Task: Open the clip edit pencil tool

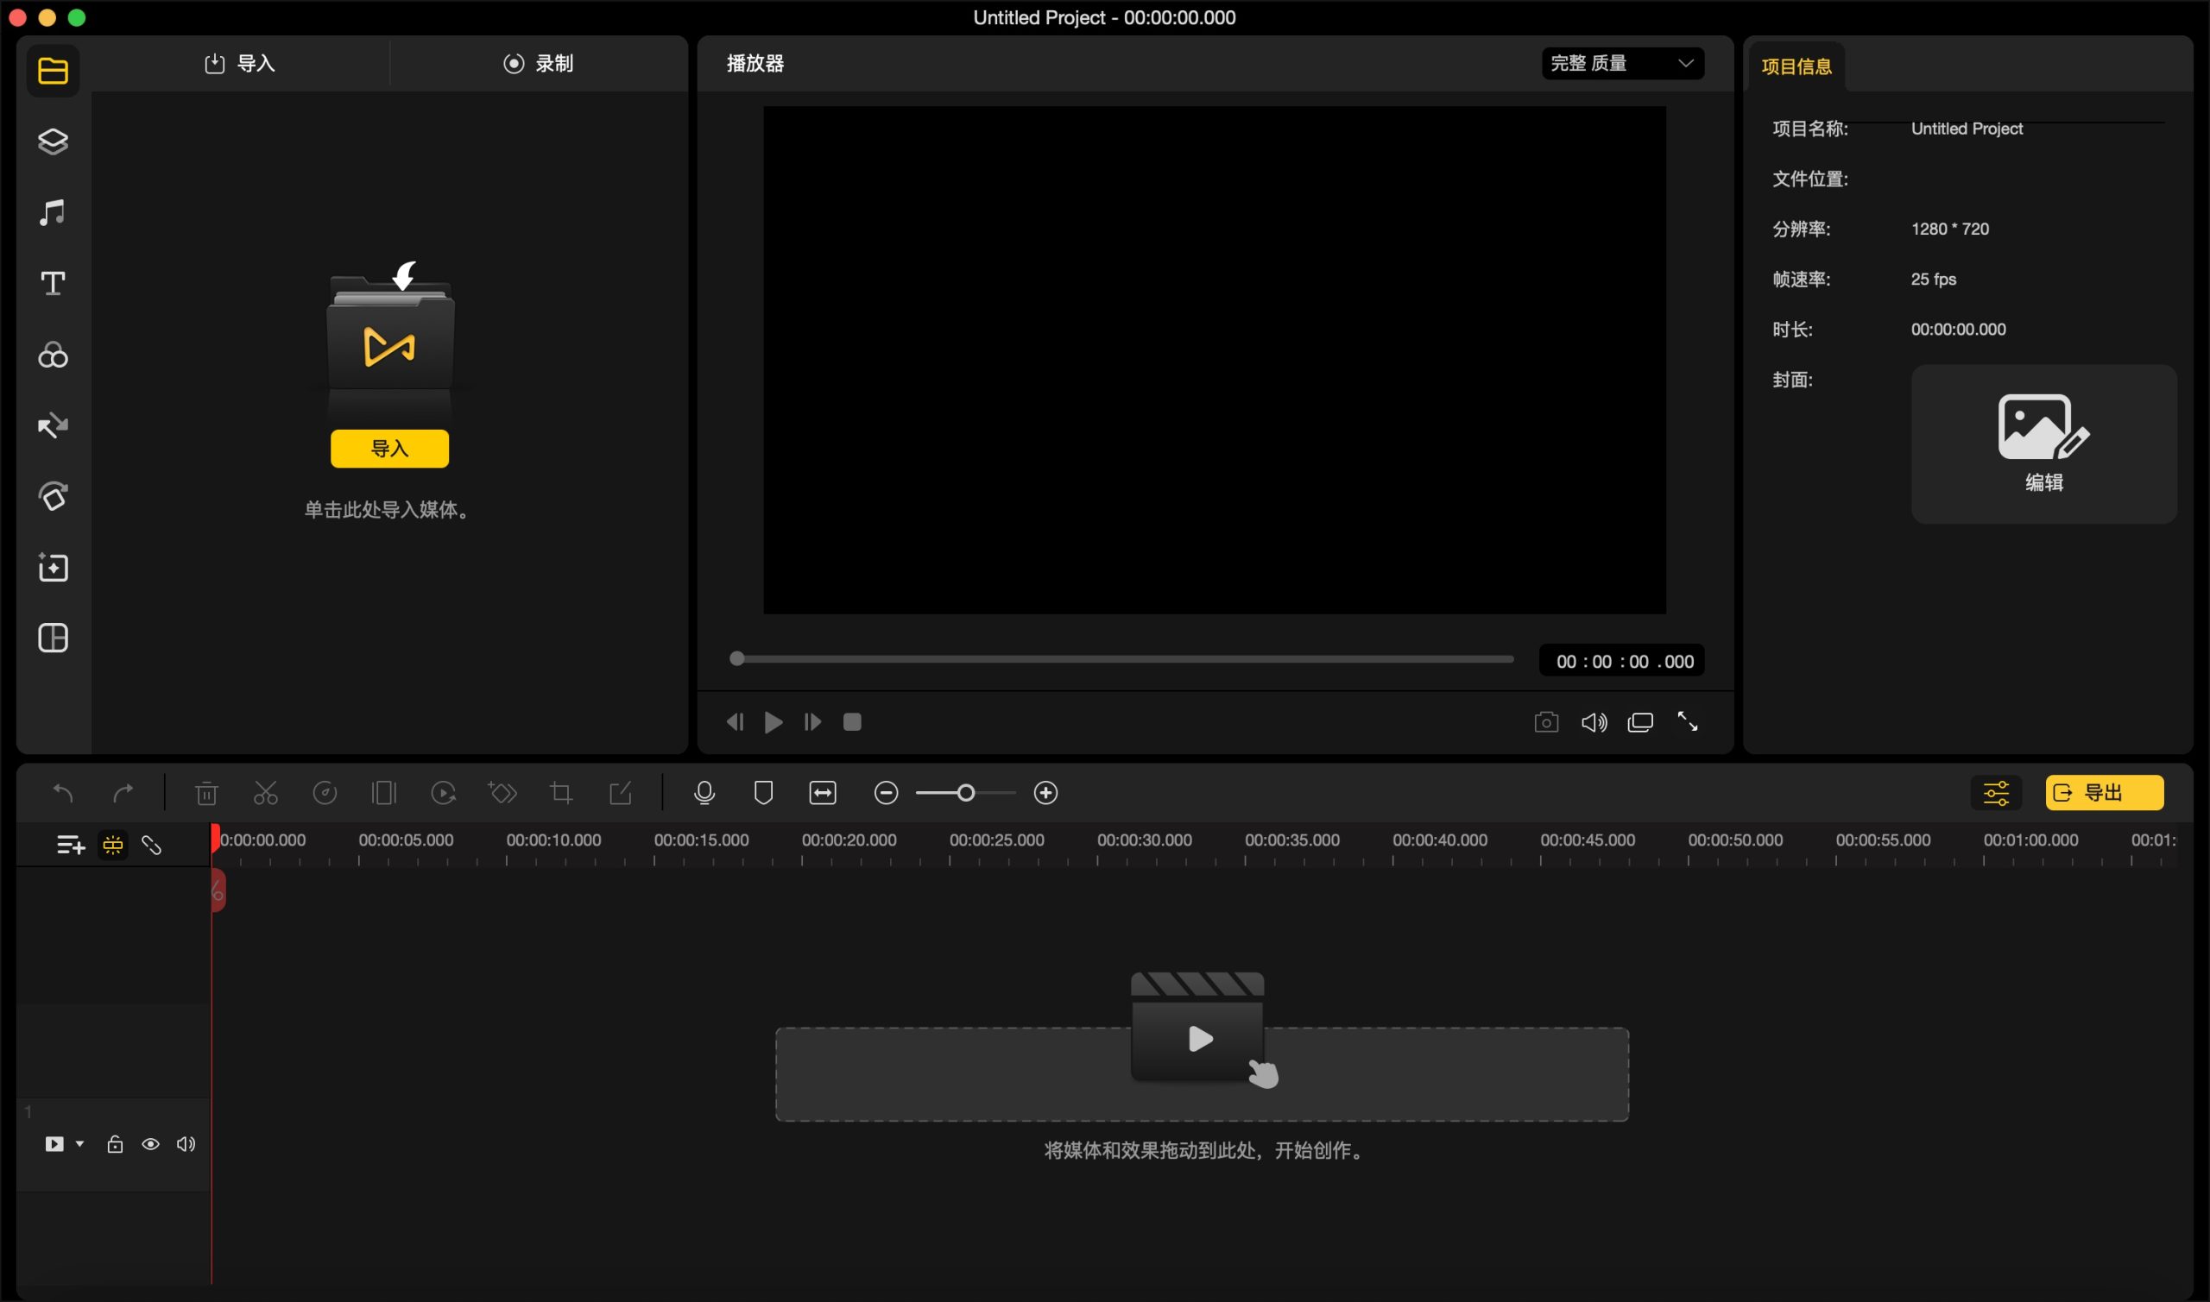Action: tap(621, 793)
